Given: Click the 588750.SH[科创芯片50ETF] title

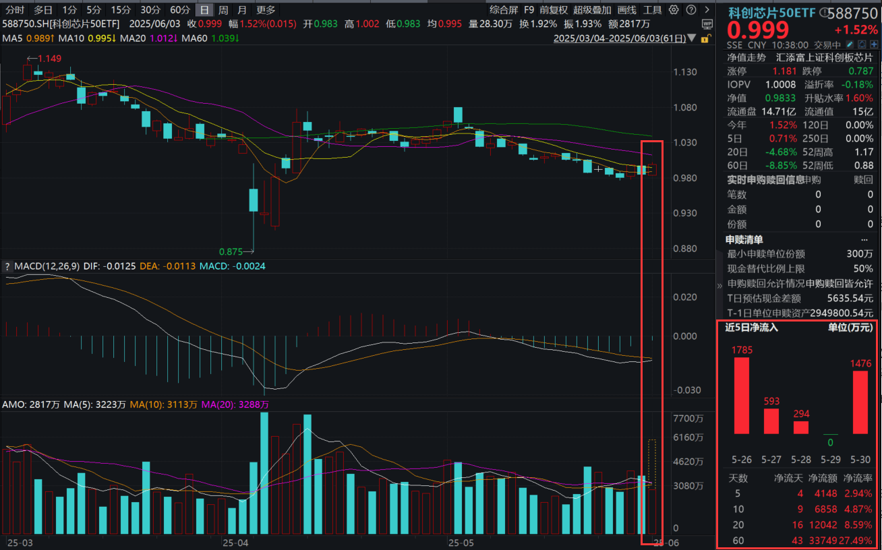Looking at the screenshot, I should click(x=61, y=24).
